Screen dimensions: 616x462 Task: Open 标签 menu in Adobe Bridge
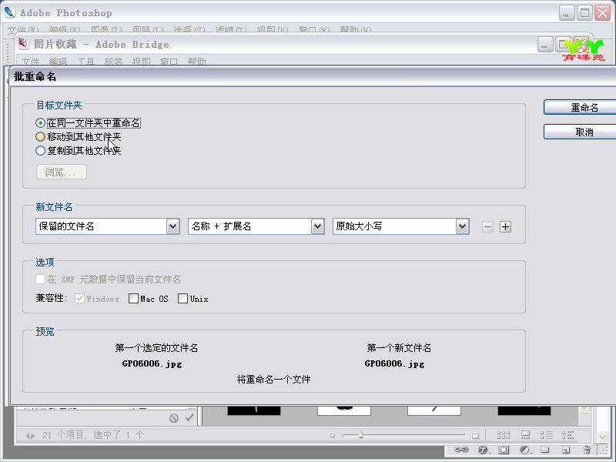(113, 62)
